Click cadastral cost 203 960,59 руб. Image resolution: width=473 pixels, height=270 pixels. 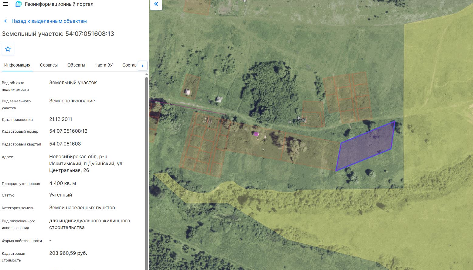(68, 253)
